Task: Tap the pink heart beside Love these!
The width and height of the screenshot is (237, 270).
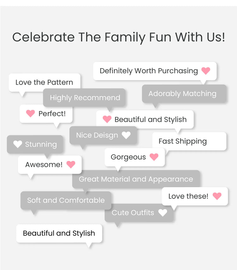Action: [217, 196]
